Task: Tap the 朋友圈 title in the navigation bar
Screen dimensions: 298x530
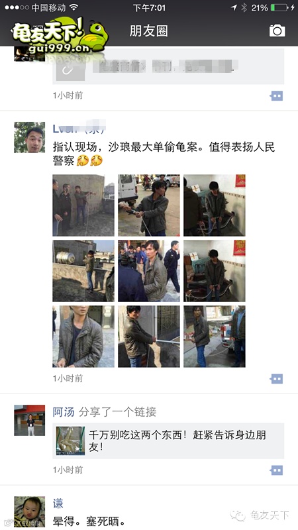Action: tap(148, 31)
